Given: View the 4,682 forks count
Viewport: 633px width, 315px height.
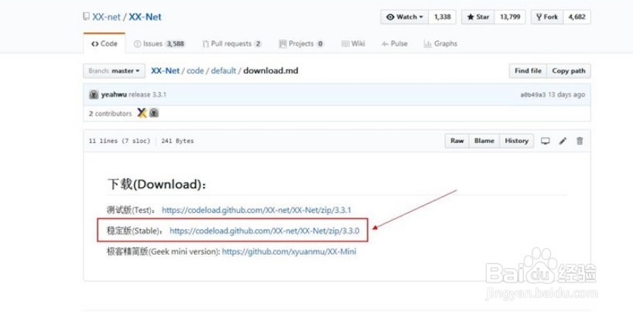Looking at the screenshot, I should [577, 17].
